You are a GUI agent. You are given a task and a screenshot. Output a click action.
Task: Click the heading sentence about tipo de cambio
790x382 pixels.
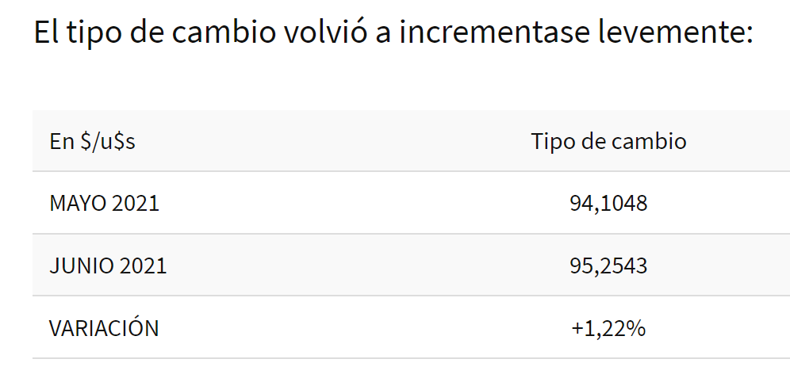pyautogui.click(x=393, y=33)
